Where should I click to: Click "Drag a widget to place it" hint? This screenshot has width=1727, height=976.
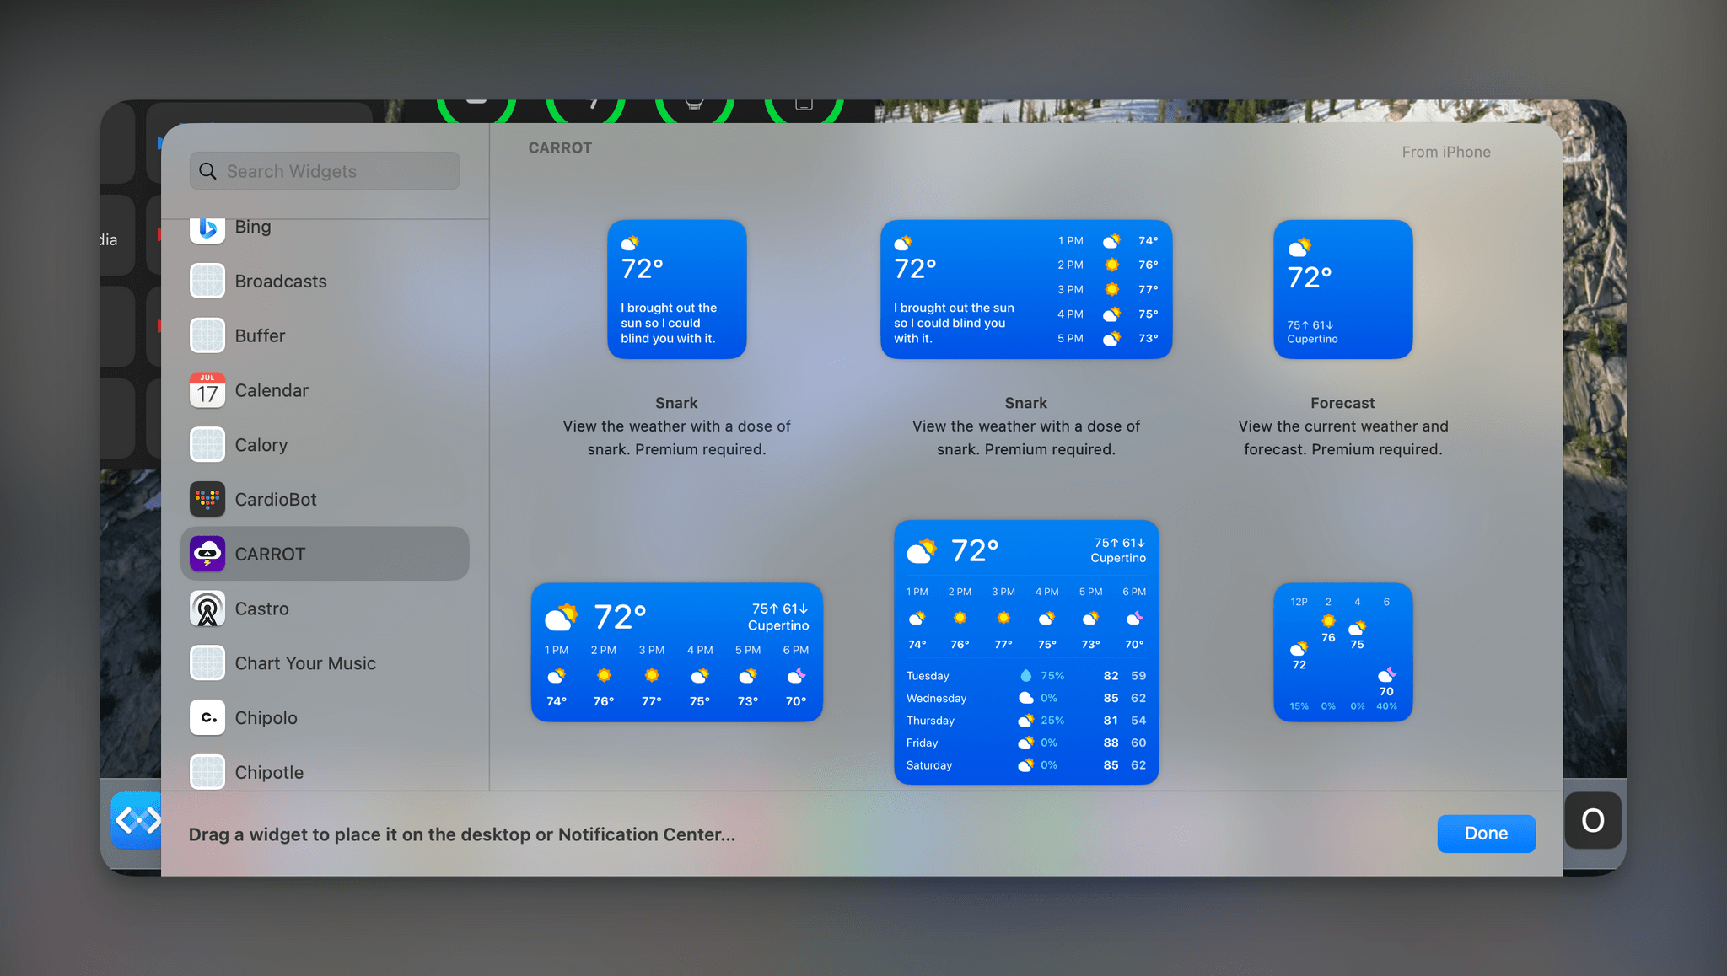click(x=461, y=834)
